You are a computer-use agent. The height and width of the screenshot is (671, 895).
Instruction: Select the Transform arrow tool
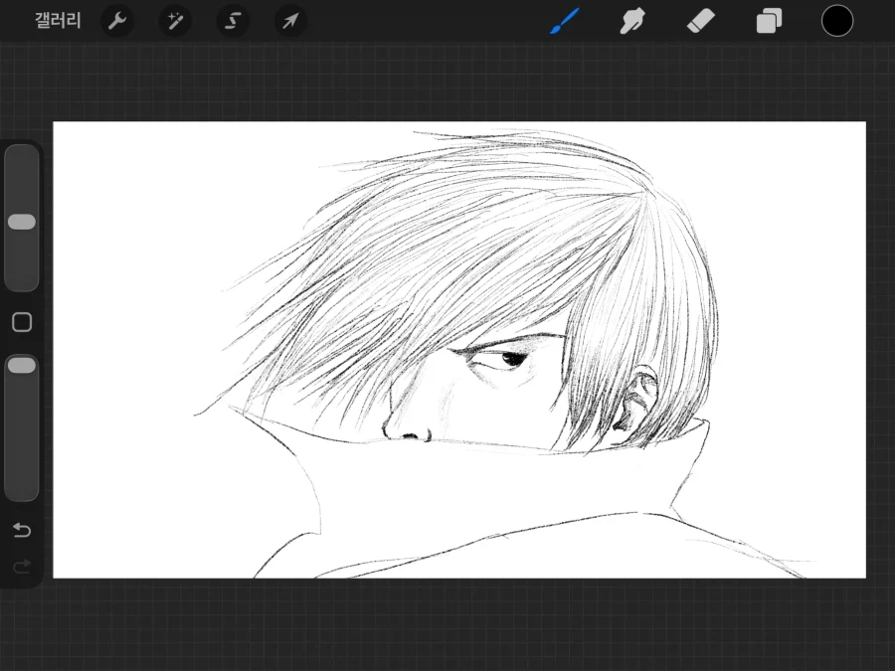tap(290, 21)
